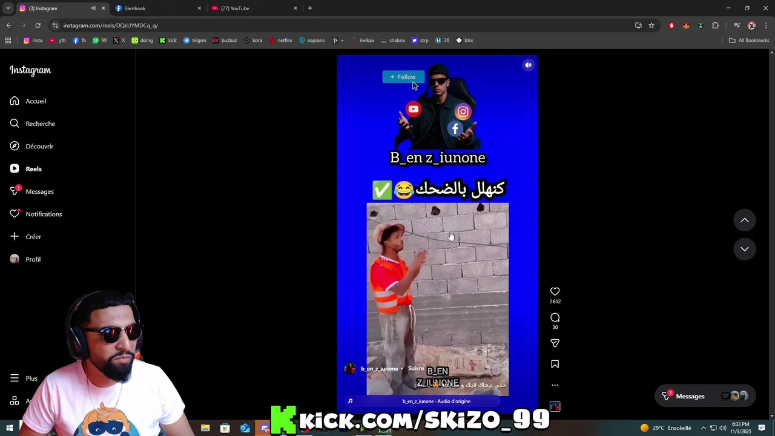Open the fb bookmark
The height and width of the screenshot is (436, 775).
79,41
